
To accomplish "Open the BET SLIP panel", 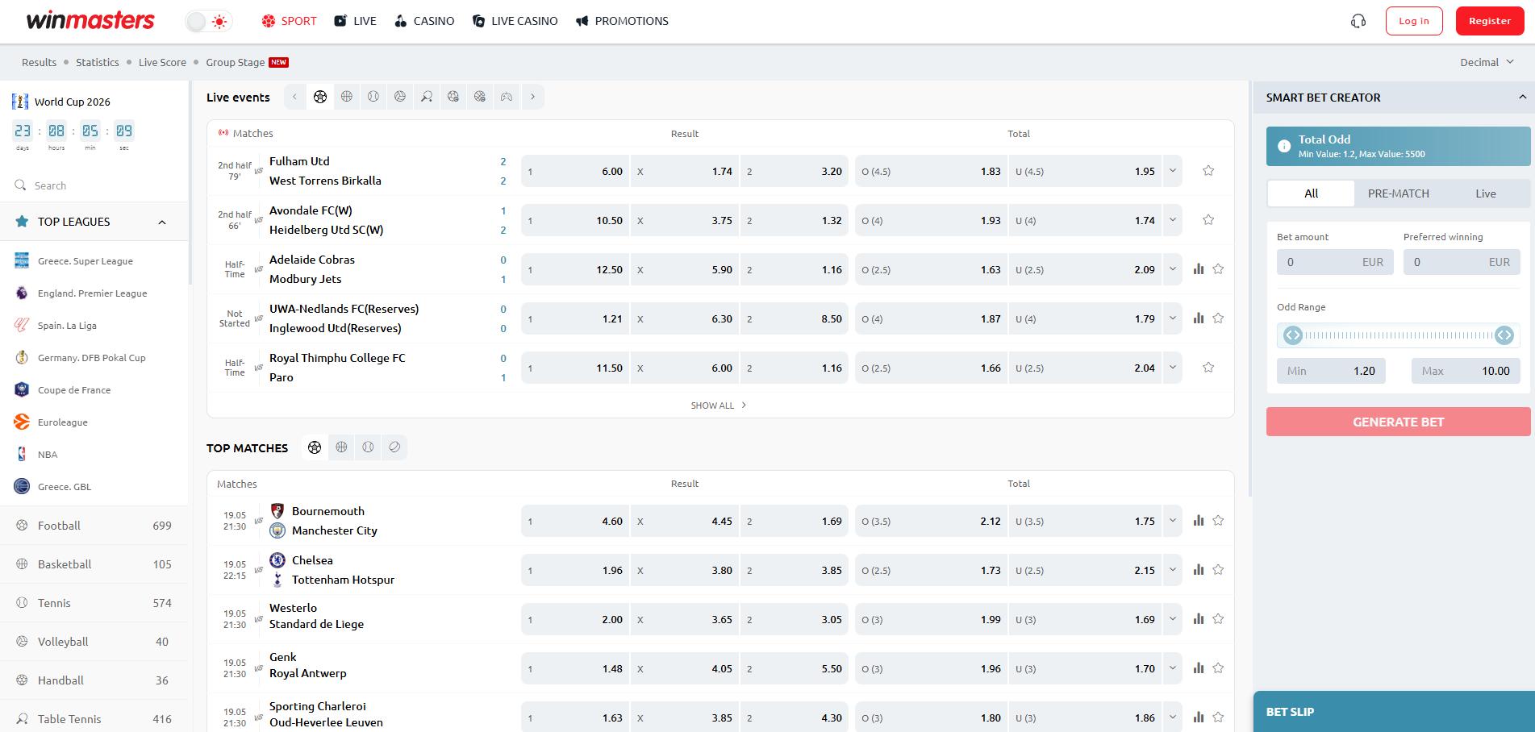I will point(1394,712).
